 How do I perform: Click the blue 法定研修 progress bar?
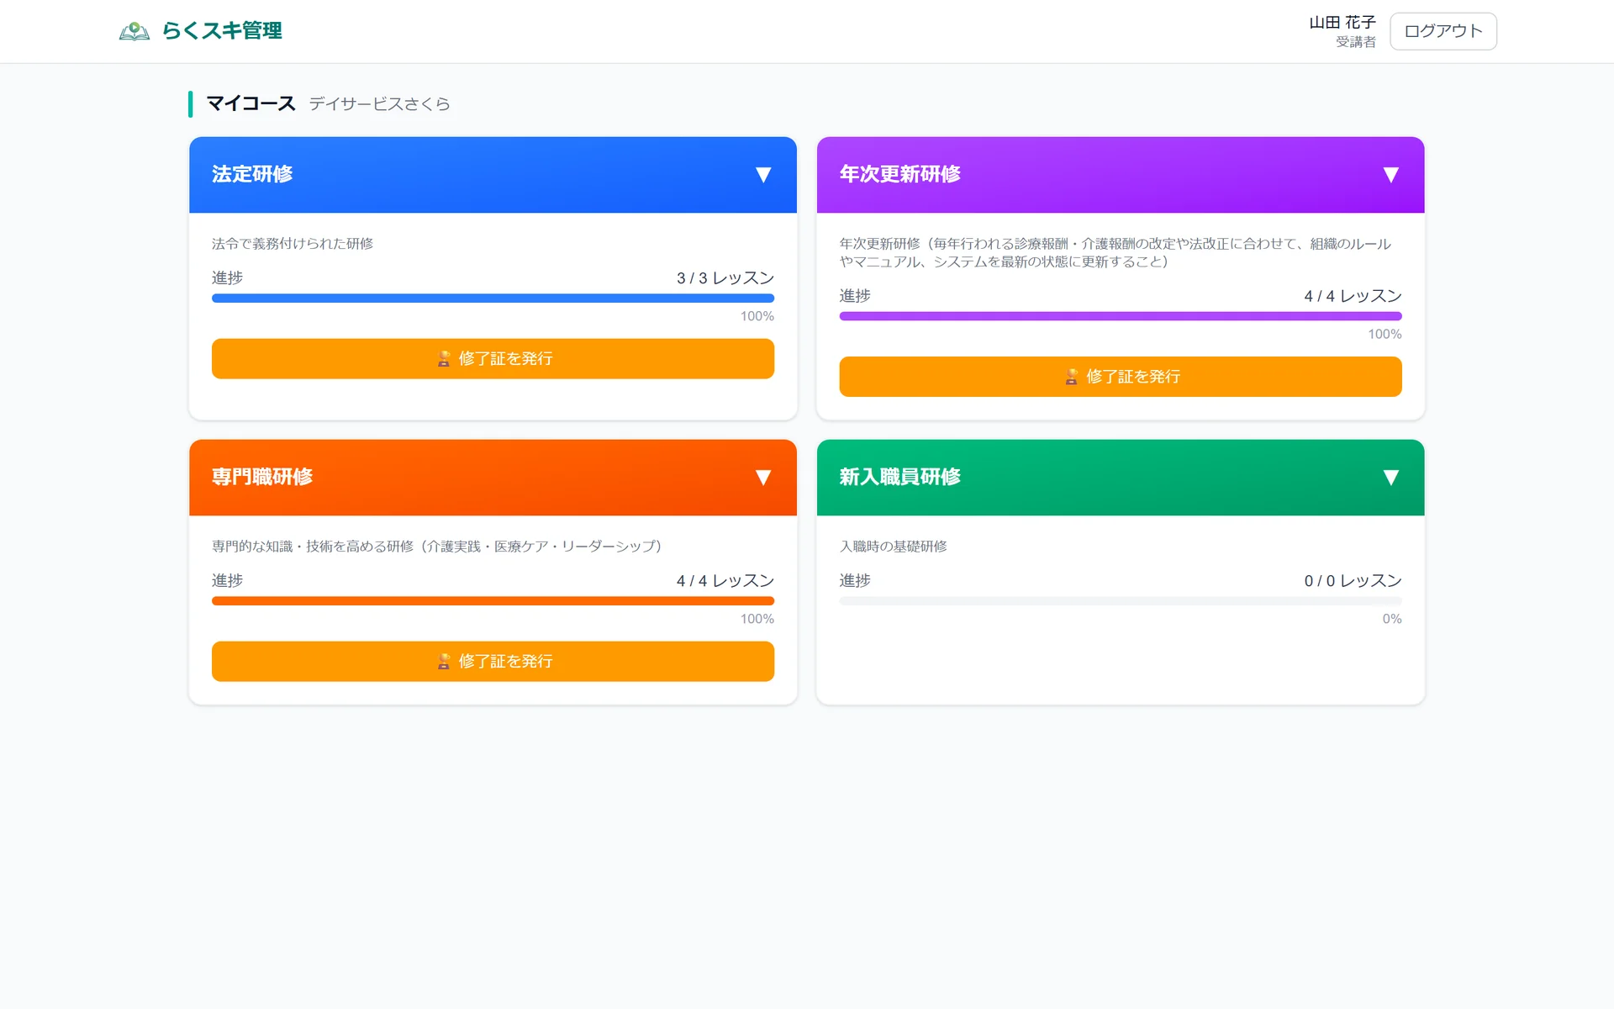[493, 298]
